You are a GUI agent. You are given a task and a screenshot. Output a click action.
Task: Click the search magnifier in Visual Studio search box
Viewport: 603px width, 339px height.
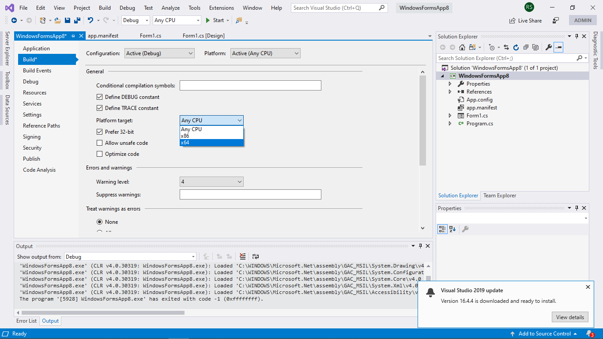pos(382,8)
